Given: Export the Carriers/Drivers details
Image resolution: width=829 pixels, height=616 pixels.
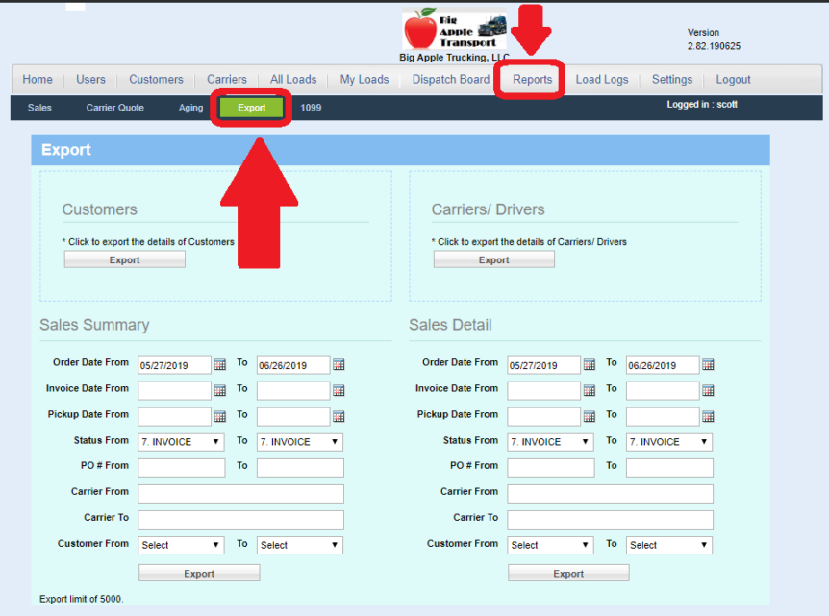Looking at the screenshot, I should (x=493, y=259).
